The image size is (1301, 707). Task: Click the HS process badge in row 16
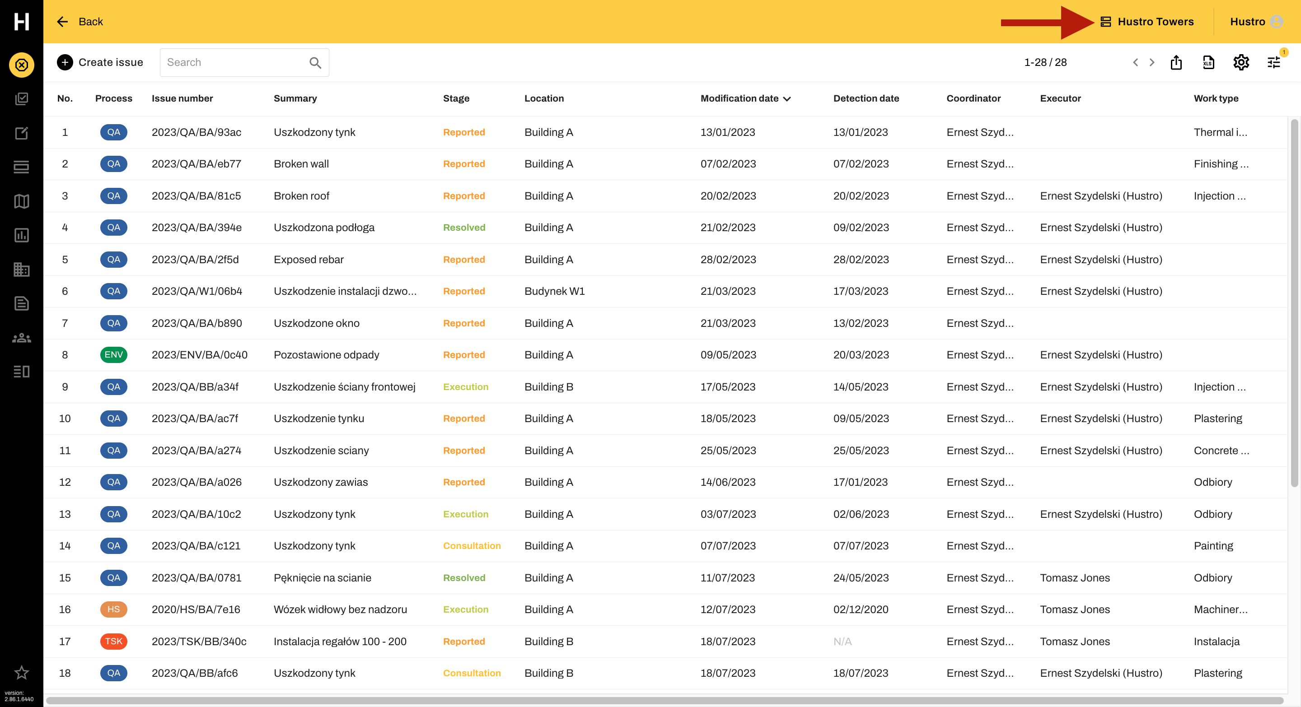[114, 609]
